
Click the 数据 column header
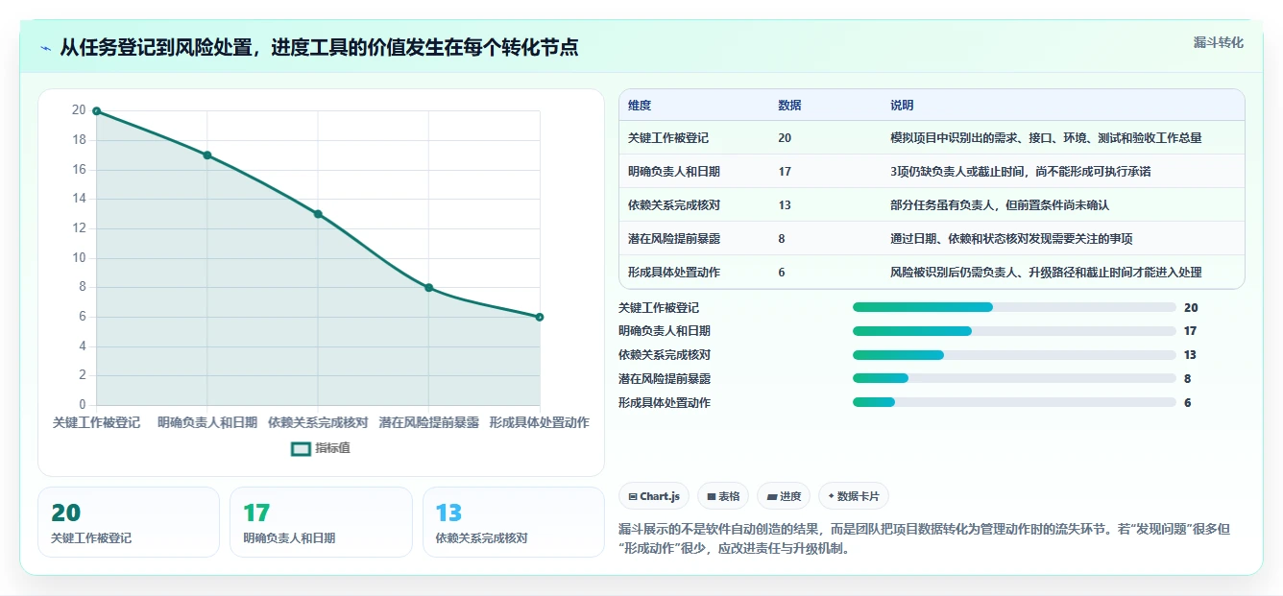[x=789, y=106]
